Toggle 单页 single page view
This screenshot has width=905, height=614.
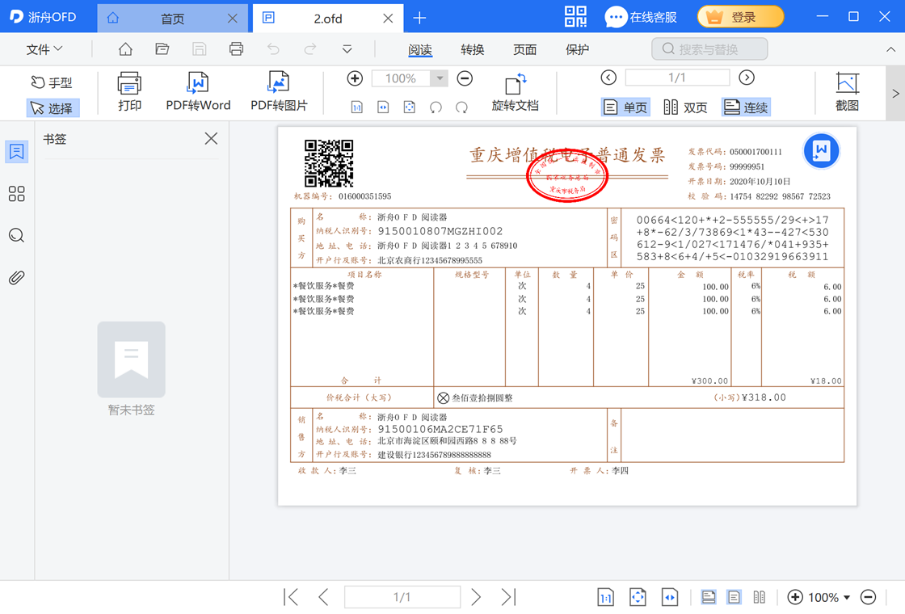625,107
